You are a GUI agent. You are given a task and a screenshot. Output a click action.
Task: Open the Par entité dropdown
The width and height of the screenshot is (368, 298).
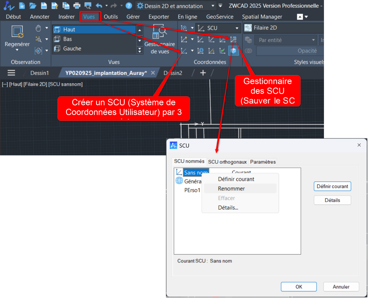pyautogui.click(x=313, y=40)
